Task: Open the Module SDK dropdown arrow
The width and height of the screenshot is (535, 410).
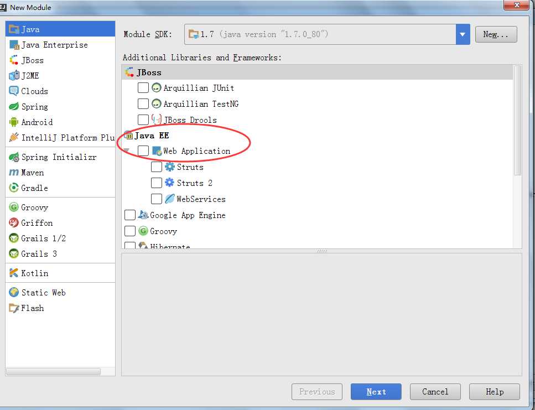Action: coord(463,34)
